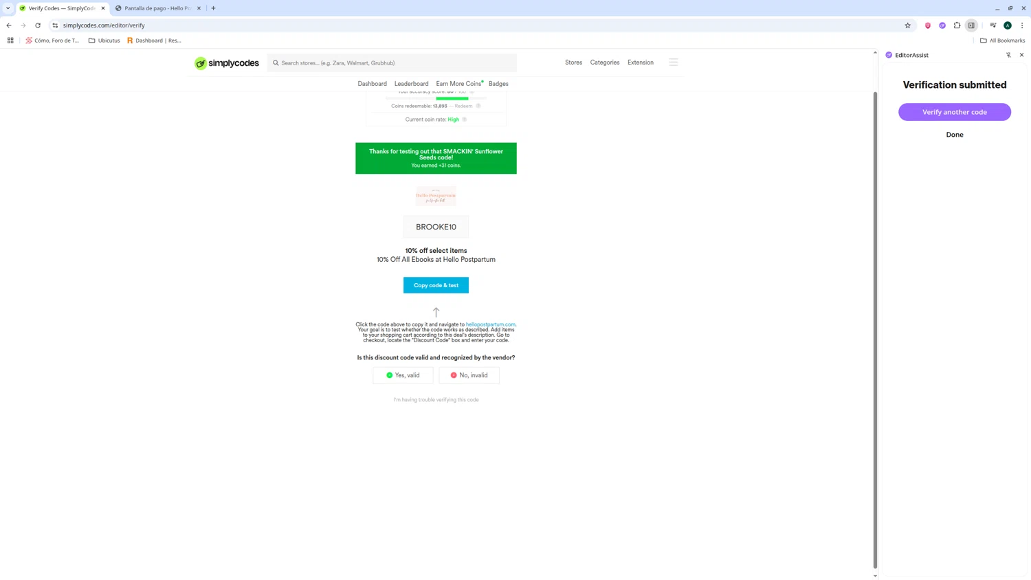Switch to the Verify Codes tab
The height and width of the screenshot is (580, 1031).
point(61,8)
